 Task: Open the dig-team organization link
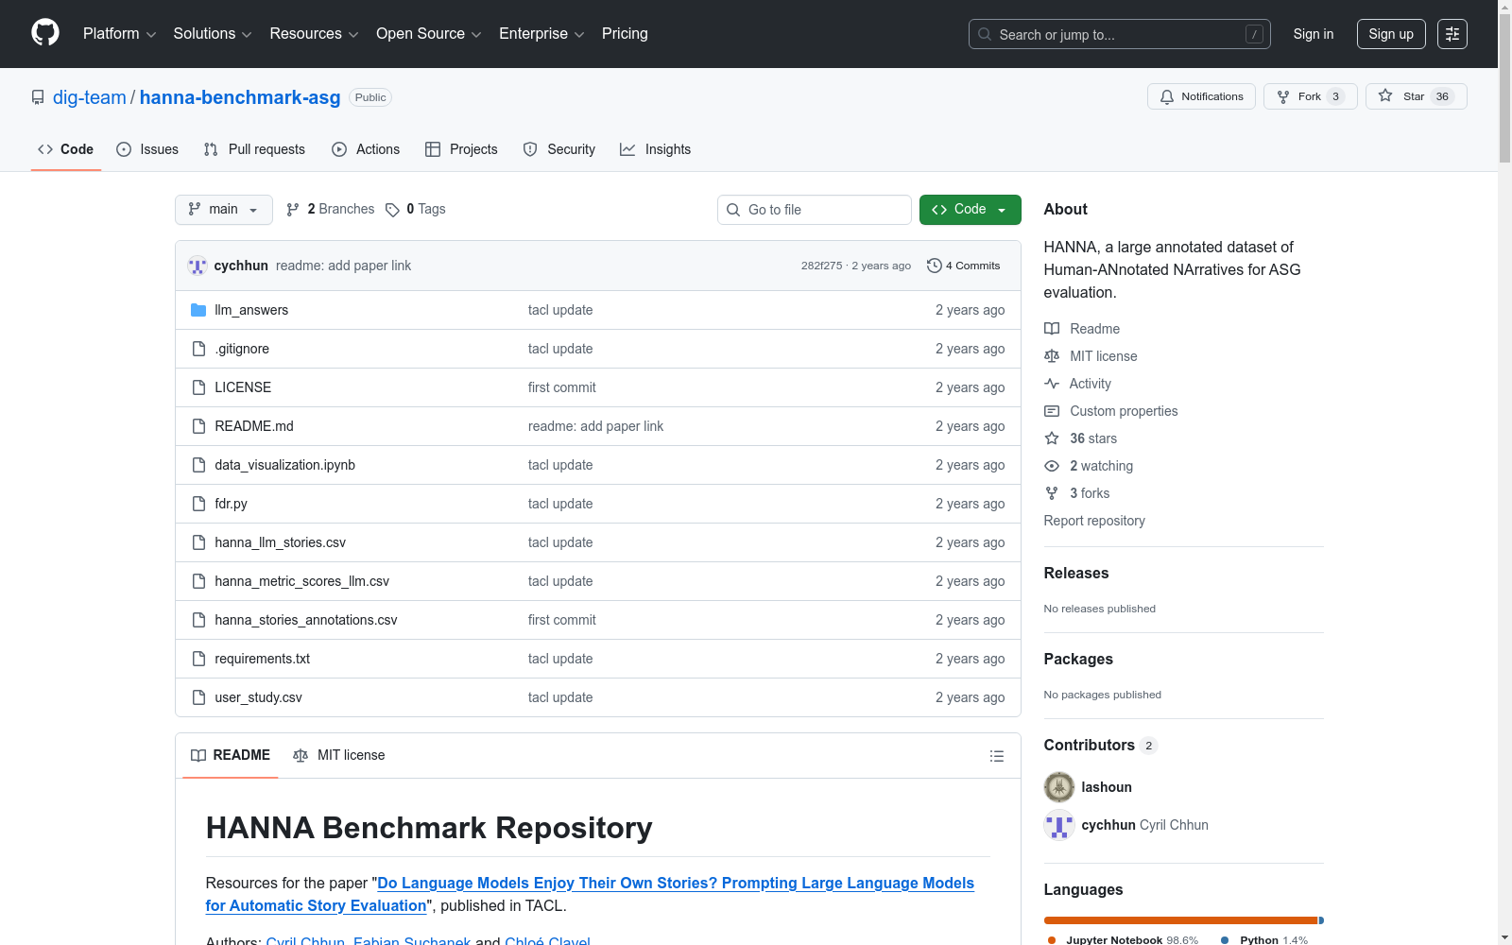90,97
